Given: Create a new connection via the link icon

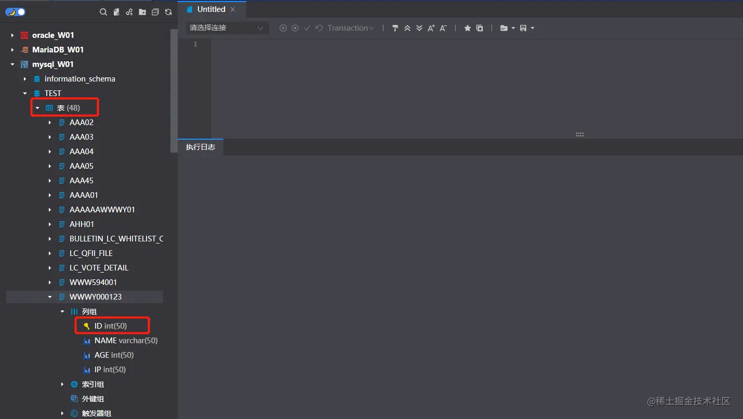Looking at the screenshot, I should [x=129, y=11].
